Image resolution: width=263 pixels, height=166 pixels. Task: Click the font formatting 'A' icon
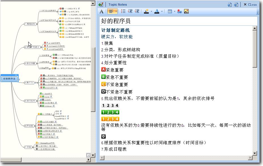[x=102, y=11]
